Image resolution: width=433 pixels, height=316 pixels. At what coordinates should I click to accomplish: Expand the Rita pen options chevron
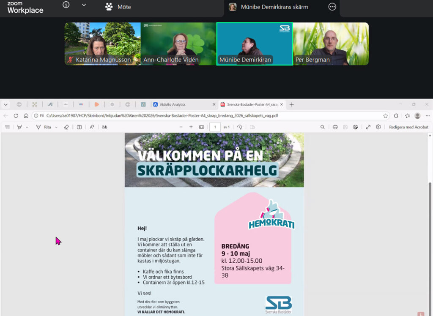click(56, 127)
